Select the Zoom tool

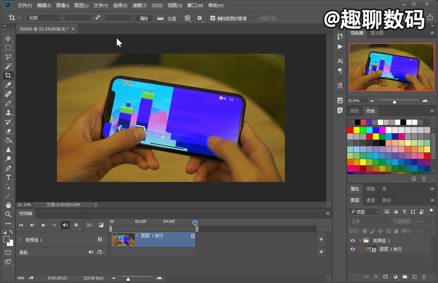point(7,215)
